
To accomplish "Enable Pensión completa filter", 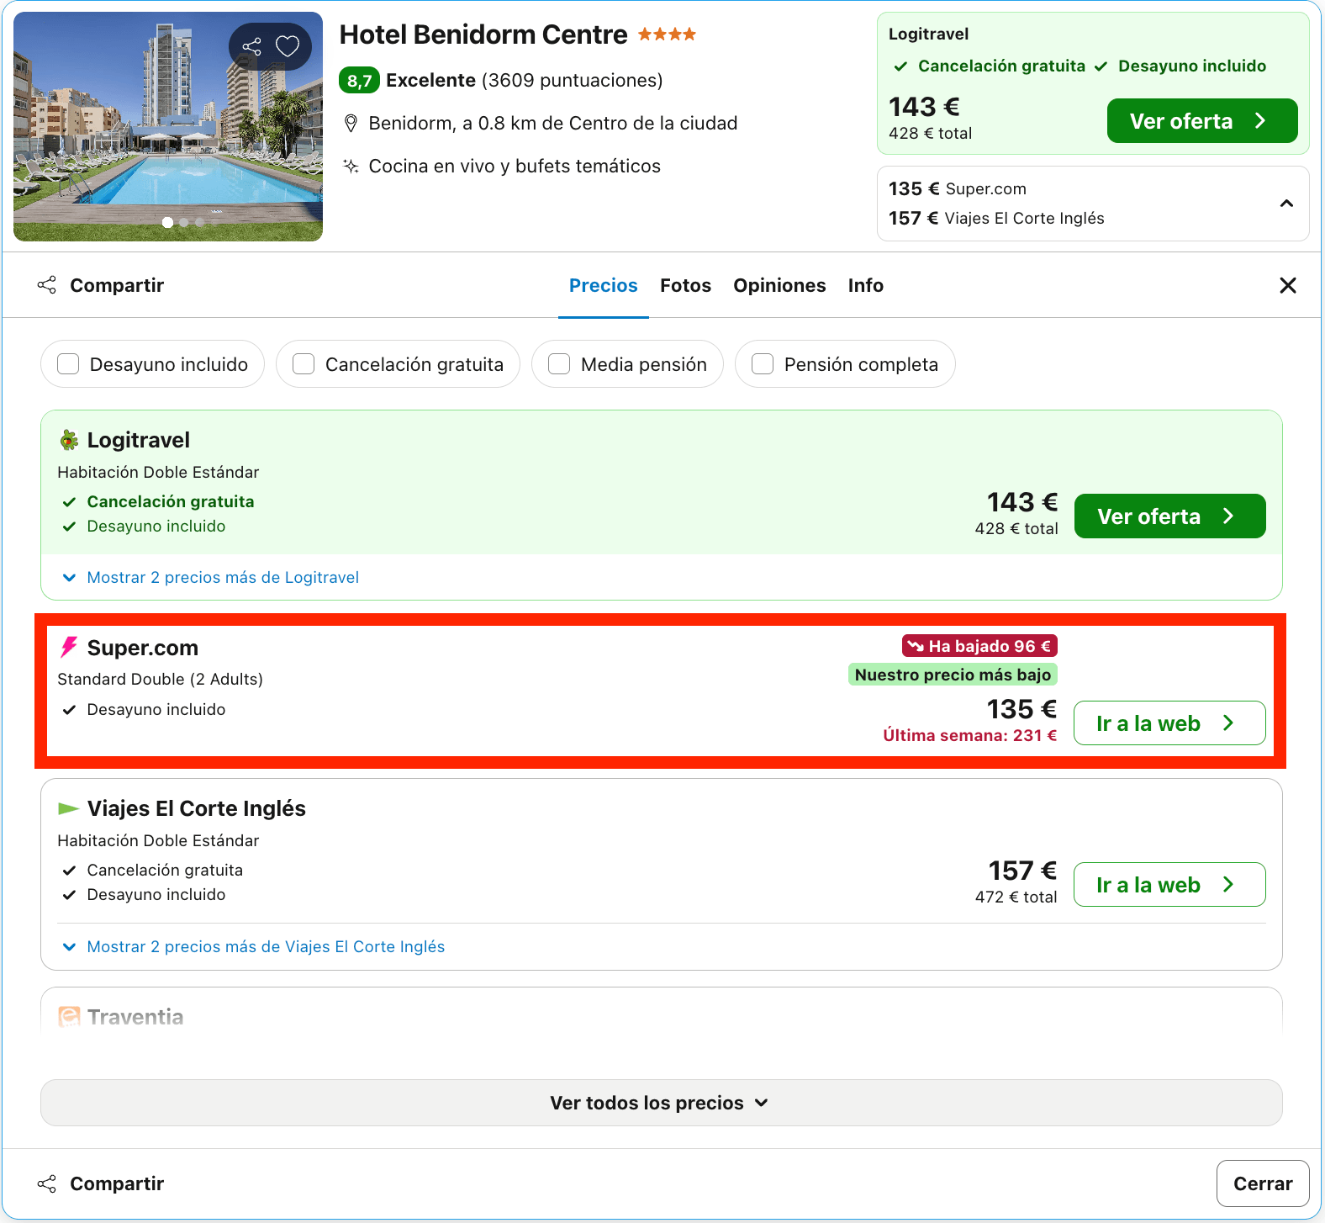I will 763,364.
